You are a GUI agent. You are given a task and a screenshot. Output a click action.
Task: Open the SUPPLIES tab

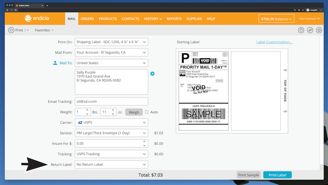click(194, 19)
